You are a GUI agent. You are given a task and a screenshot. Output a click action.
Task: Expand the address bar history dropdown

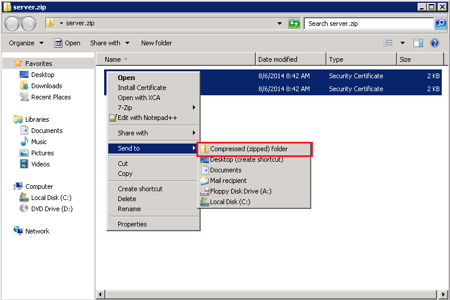pos(280,24)
